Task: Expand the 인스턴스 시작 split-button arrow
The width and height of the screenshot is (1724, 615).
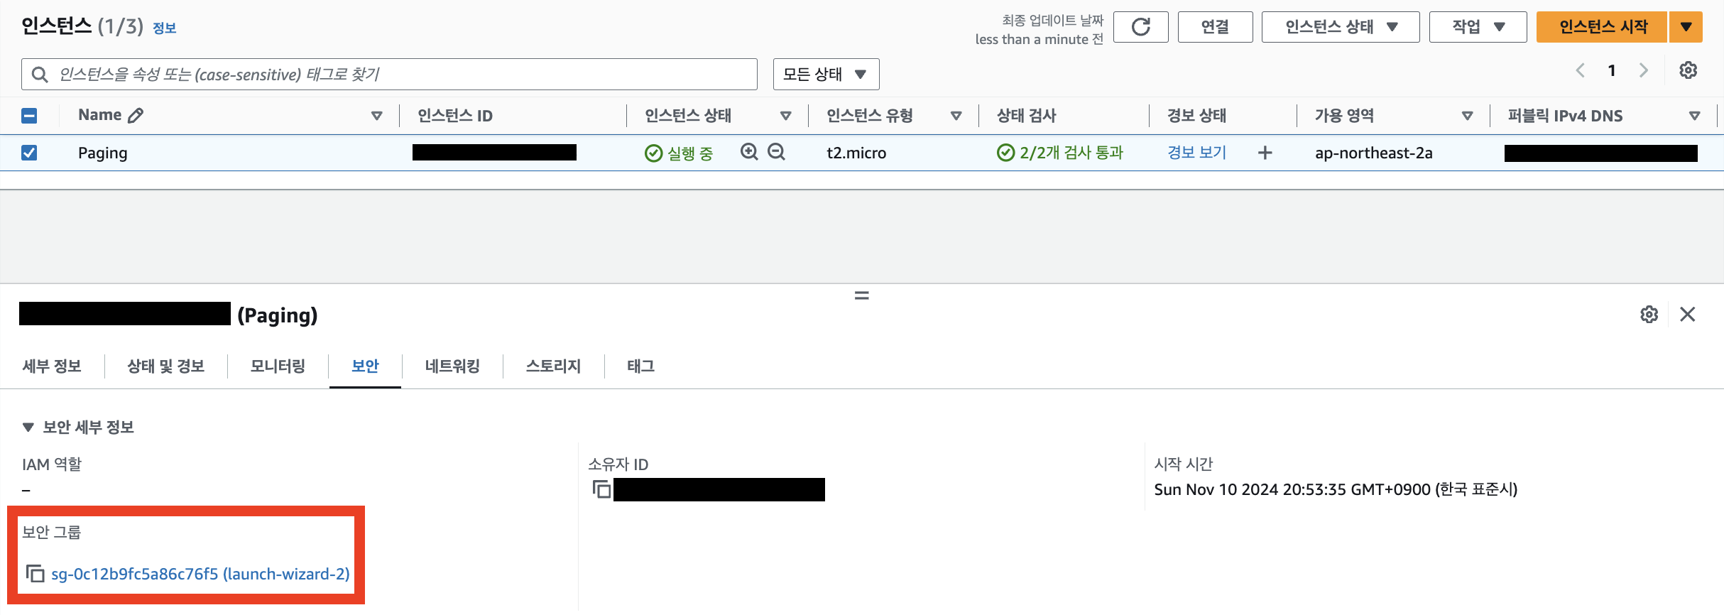Action: [x=1686, y=26]
